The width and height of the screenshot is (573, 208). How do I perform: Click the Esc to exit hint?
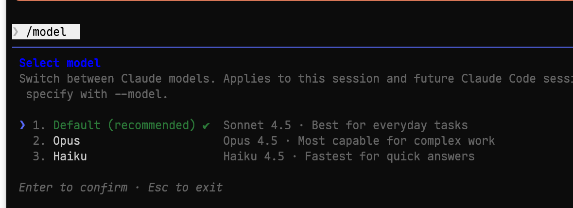pos(185,188)
